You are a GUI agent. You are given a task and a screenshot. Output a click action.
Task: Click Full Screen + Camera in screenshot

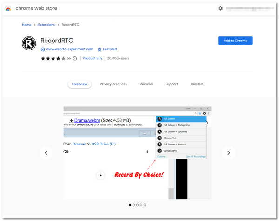pyautogui.click(x=181, y=145)
